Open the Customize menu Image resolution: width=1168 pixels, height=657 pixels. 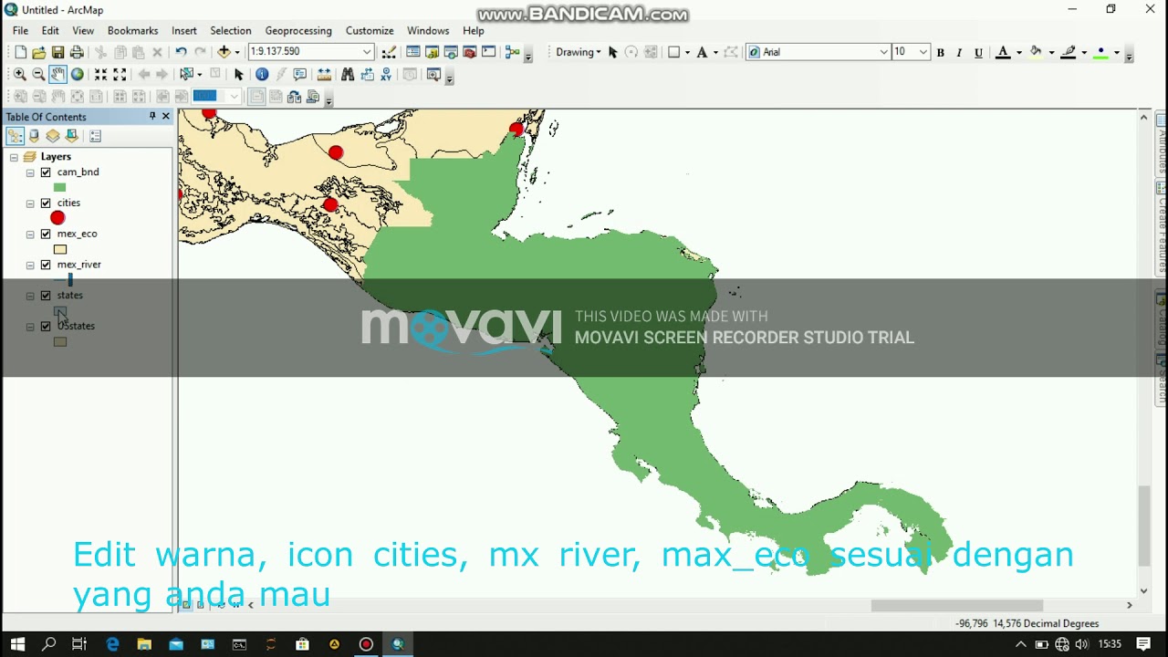[x=370, y=30]
